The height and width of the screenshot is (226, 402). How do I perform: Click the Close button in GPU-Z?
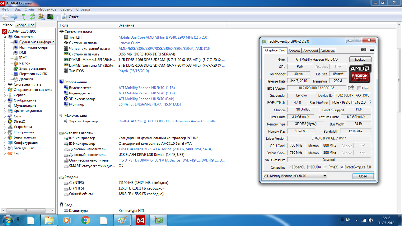363,176
